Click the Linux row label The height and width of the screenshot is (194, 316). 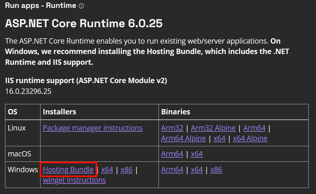pos(17,128)
